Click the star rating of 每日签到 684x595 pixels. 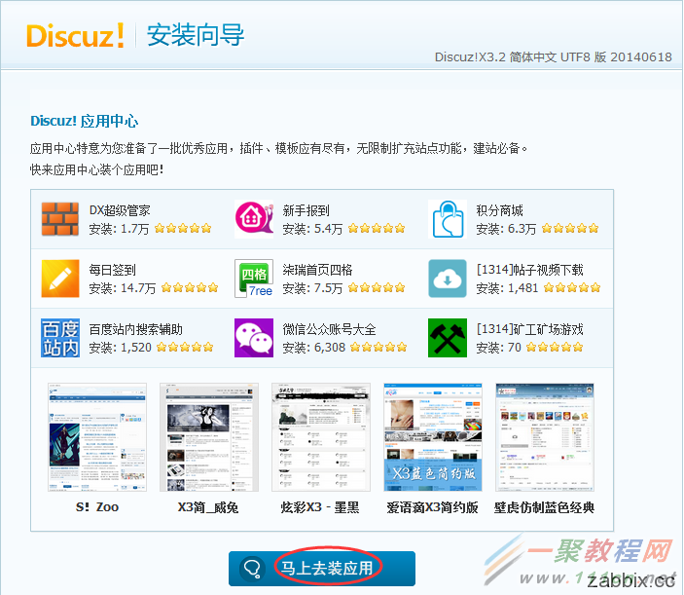[190, 287]
